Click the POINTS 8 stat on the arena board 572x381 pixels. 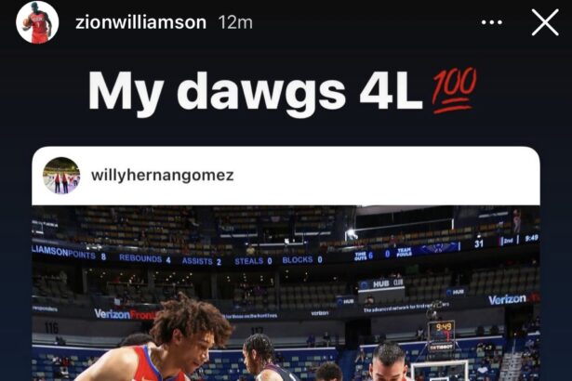point(86,256)
